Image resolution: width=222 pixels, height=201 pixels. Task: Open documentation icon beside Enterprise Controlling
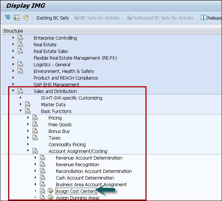click(x=20, y=38)
